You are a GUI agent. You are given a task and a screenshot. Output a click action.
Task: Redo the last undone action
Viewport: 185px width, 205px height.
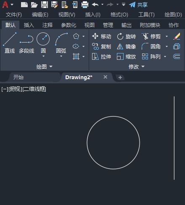(110, 5)
